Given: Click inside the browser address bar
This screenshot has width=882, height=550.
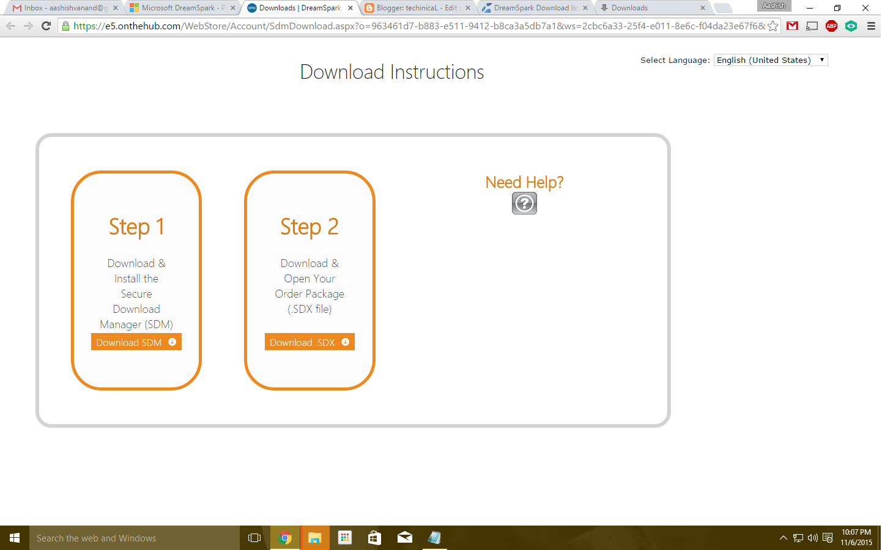Looking at the screenshot, I should coord(367,27).
